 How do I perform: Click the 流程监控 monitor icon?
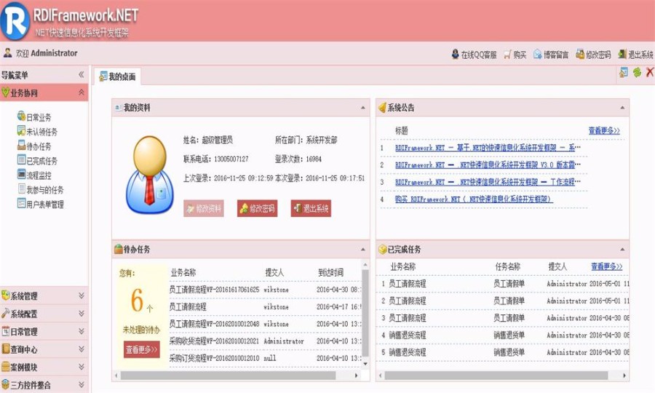pyautogui.click(x=21, y=174)
